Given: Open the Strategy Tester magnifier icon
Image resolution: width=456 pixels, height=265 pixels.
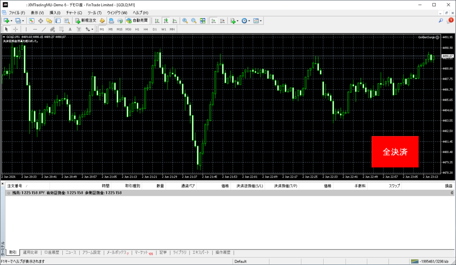Looking at the screenshot, I should [x=67, y=20].
